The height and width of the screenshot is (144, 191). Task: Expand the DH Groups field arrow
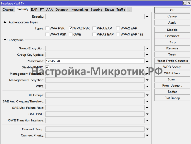click(x=147, y=95)
